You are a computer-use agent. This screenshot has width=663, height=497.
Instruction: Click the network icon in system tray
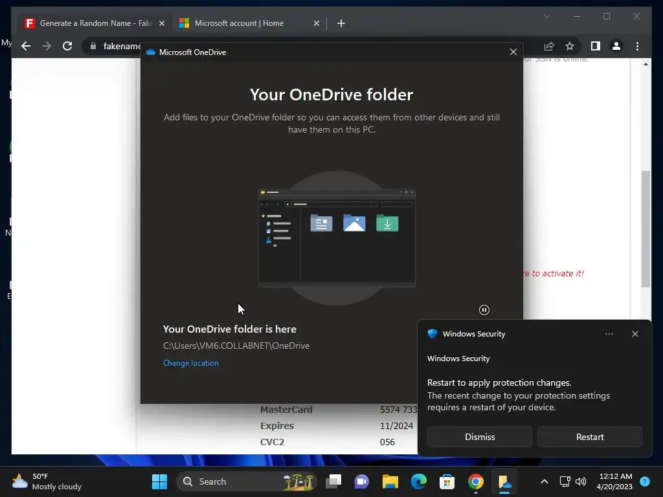[565, 481]
